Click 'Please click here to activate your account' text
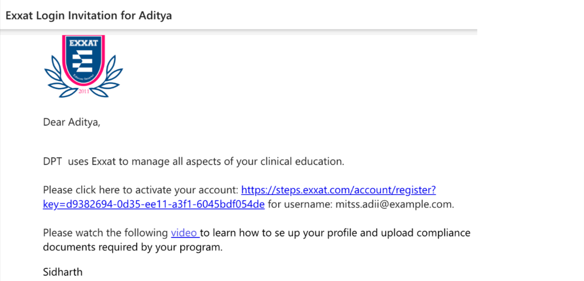This screenshot has height=281, width=584. tap(140, 190)
